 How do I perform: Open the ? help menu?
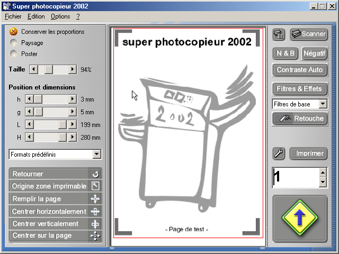78,16
